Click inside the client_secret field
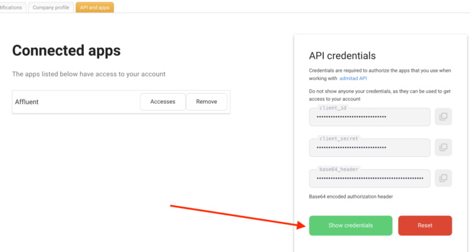470x252 pixels. click(370, 147)
